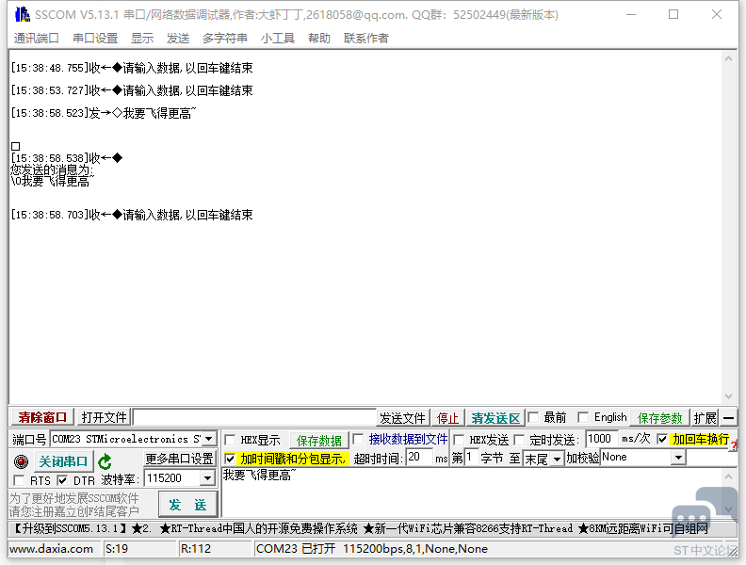Open the 显示 menu

click(x=142, y=38)
